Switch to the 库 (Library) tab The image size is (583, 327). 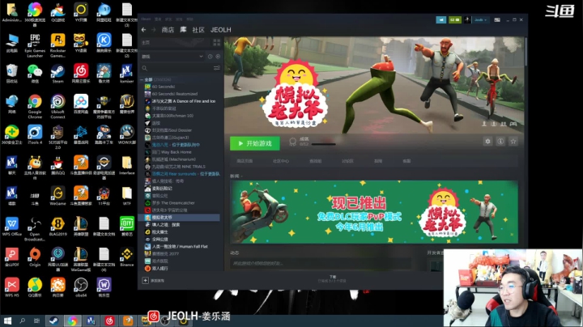pos(183,30)
